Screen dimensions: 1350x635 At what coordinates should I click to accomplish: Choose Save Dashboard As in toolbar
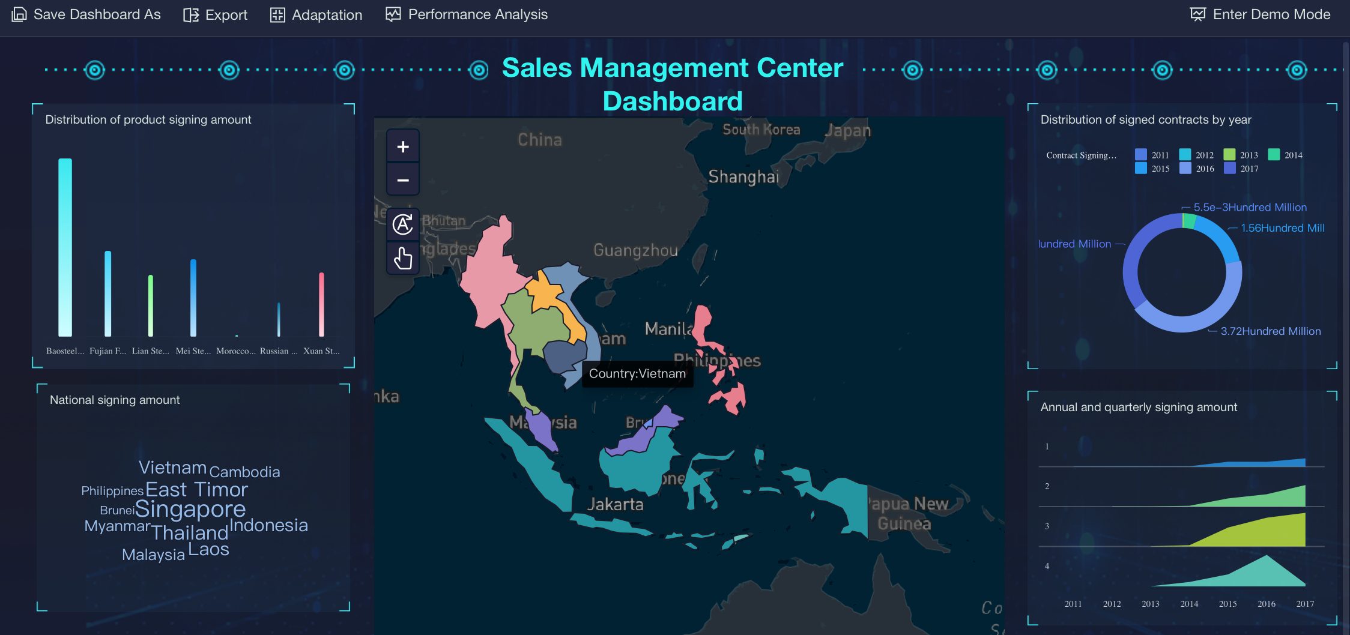97,14
